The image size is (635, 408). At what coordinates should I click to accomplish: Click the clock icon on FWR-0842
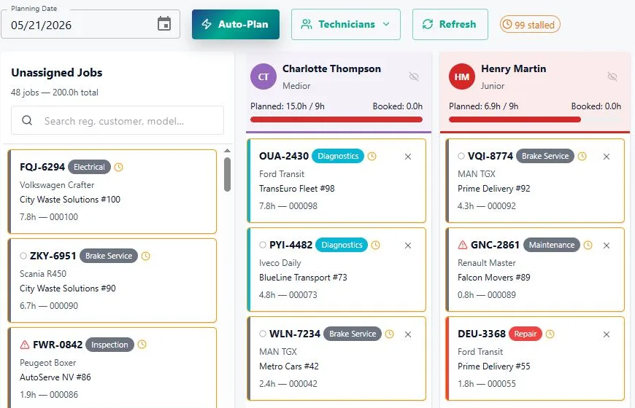click(x=142, y=345)
